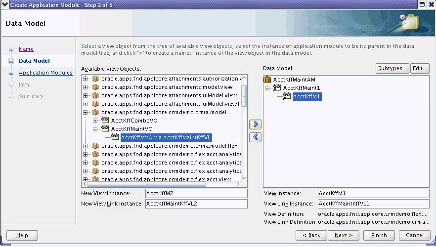Viewport: 436px width, 247px height.
Task: Expand the attachments.model.view package node
Action: click(x=86, y=87)
